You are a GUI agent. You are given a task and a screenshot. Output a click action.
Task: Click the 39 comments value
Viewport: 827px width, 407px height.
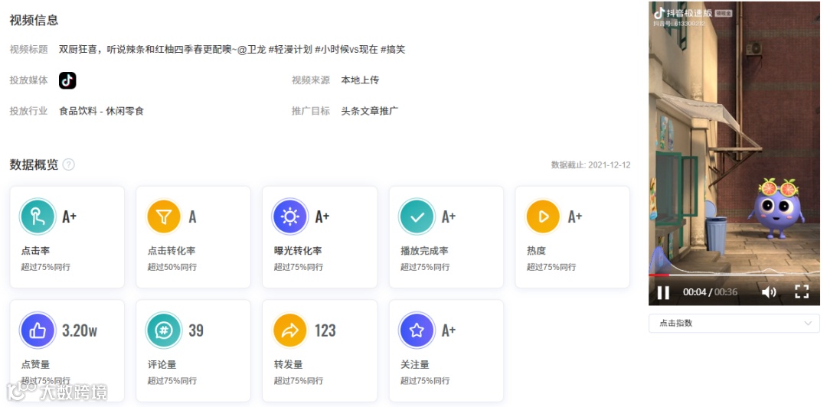coord(196,330)
